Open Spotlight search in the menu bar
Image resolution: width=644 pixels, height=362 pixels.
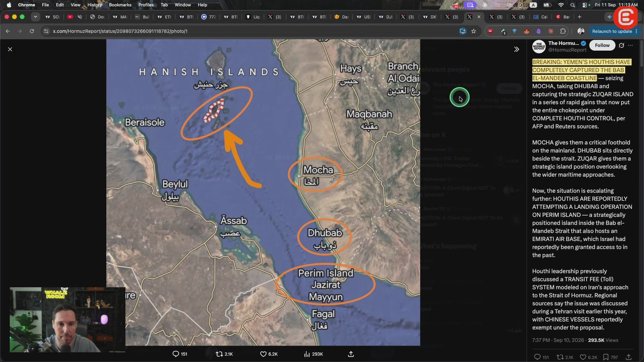tap(573, 5)
